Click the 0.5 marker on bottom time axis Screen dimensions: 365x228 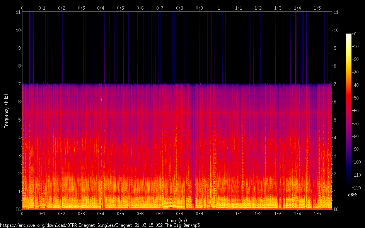tap(121, 213)
